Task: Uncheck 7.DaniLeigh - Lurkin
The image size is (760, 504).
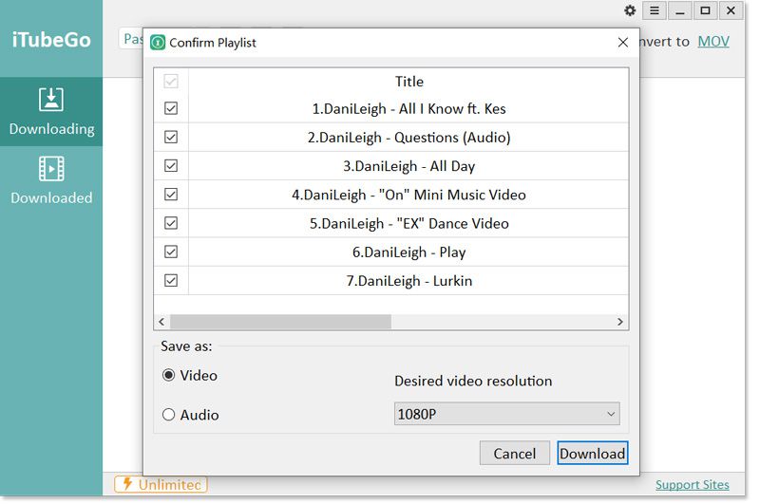Action: click(171, 280)
